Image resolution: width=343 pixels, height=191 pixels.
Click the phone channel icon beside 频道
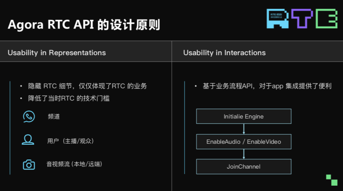[x=29, y=116]
